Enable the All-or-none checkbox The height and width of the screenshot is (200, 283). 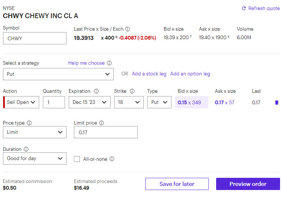click(77, 159)
